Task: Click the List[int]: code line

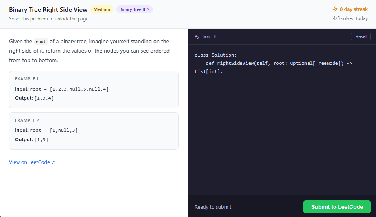Action: pyautogui.click(x=208, y=71)
